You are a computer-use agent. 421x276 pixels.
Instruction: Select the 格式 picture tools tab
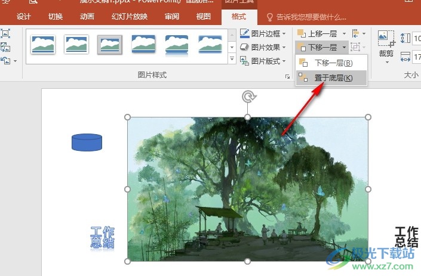pos(239,17)
